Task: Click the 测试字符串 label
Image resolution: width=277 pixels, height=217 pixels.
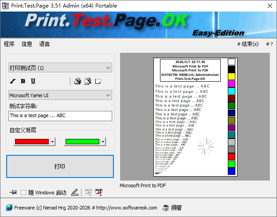Action: (23, 107)
